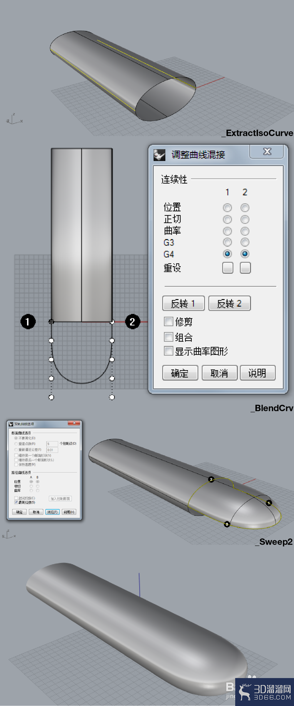Select the 重新逼近公差(F) option

click(16, 449)
